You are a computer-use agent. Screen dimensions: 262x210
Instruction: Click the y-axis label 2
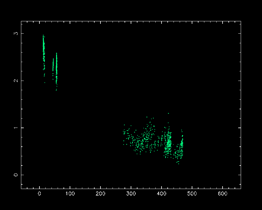[x=16, y=81]
